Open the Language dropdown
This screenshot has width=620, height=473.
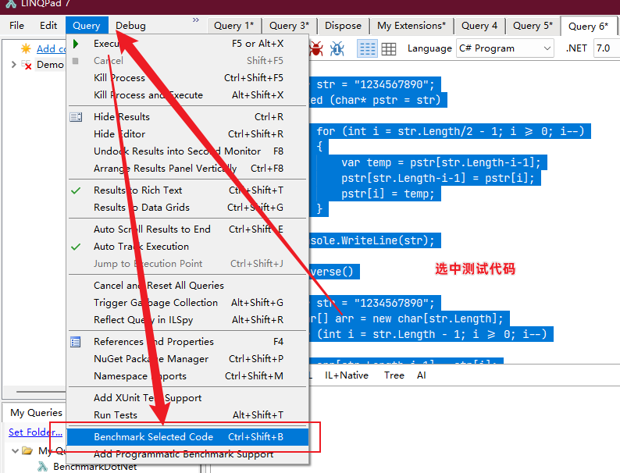(505, 48)
